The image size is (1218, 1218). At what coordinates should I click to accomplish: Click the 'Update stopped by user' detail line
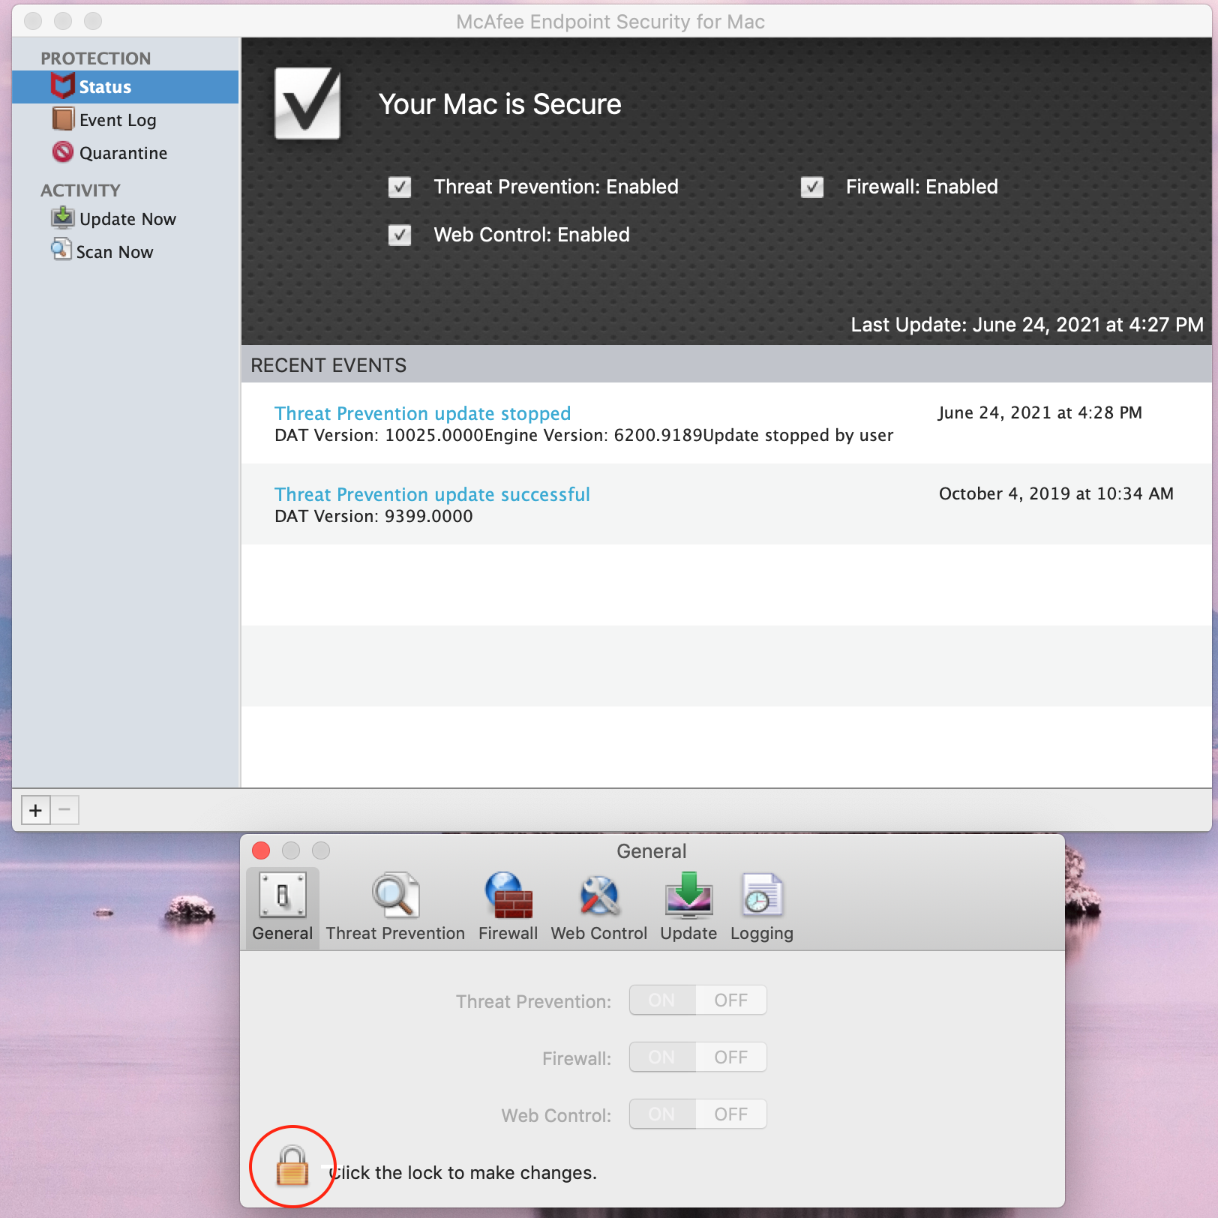[x=798, y=435]
